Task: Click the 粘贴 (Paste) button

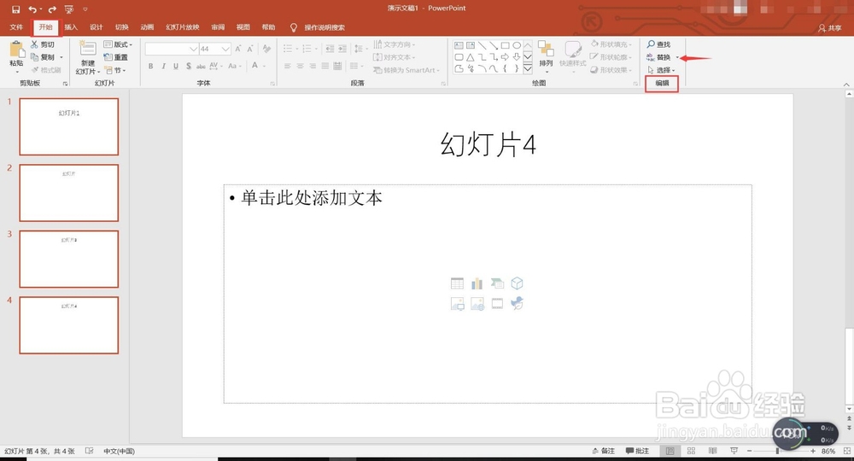Action: (16, 56)
